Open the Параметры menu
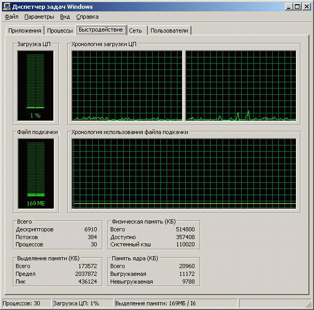314x310 pixels. pyautogui.click(x=39, y=17)
